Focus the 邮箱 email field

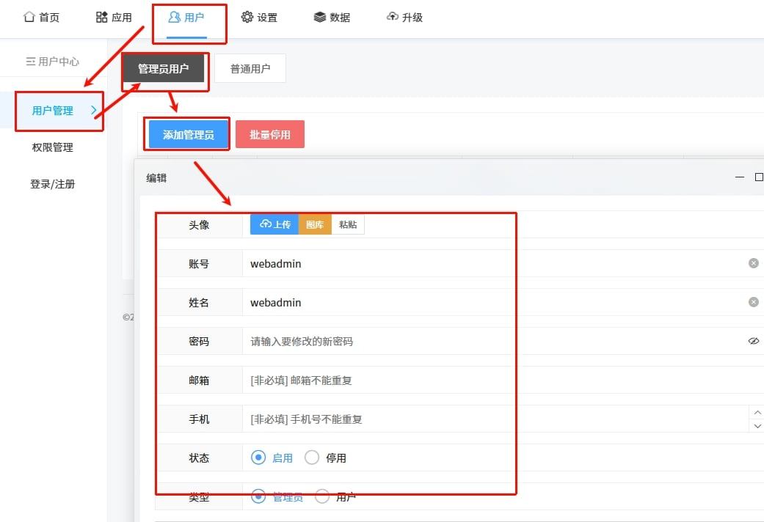[503, 381]
